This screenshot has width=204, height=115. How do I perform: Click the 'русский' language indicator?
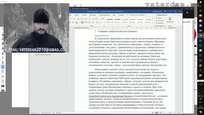click(58, 113)
